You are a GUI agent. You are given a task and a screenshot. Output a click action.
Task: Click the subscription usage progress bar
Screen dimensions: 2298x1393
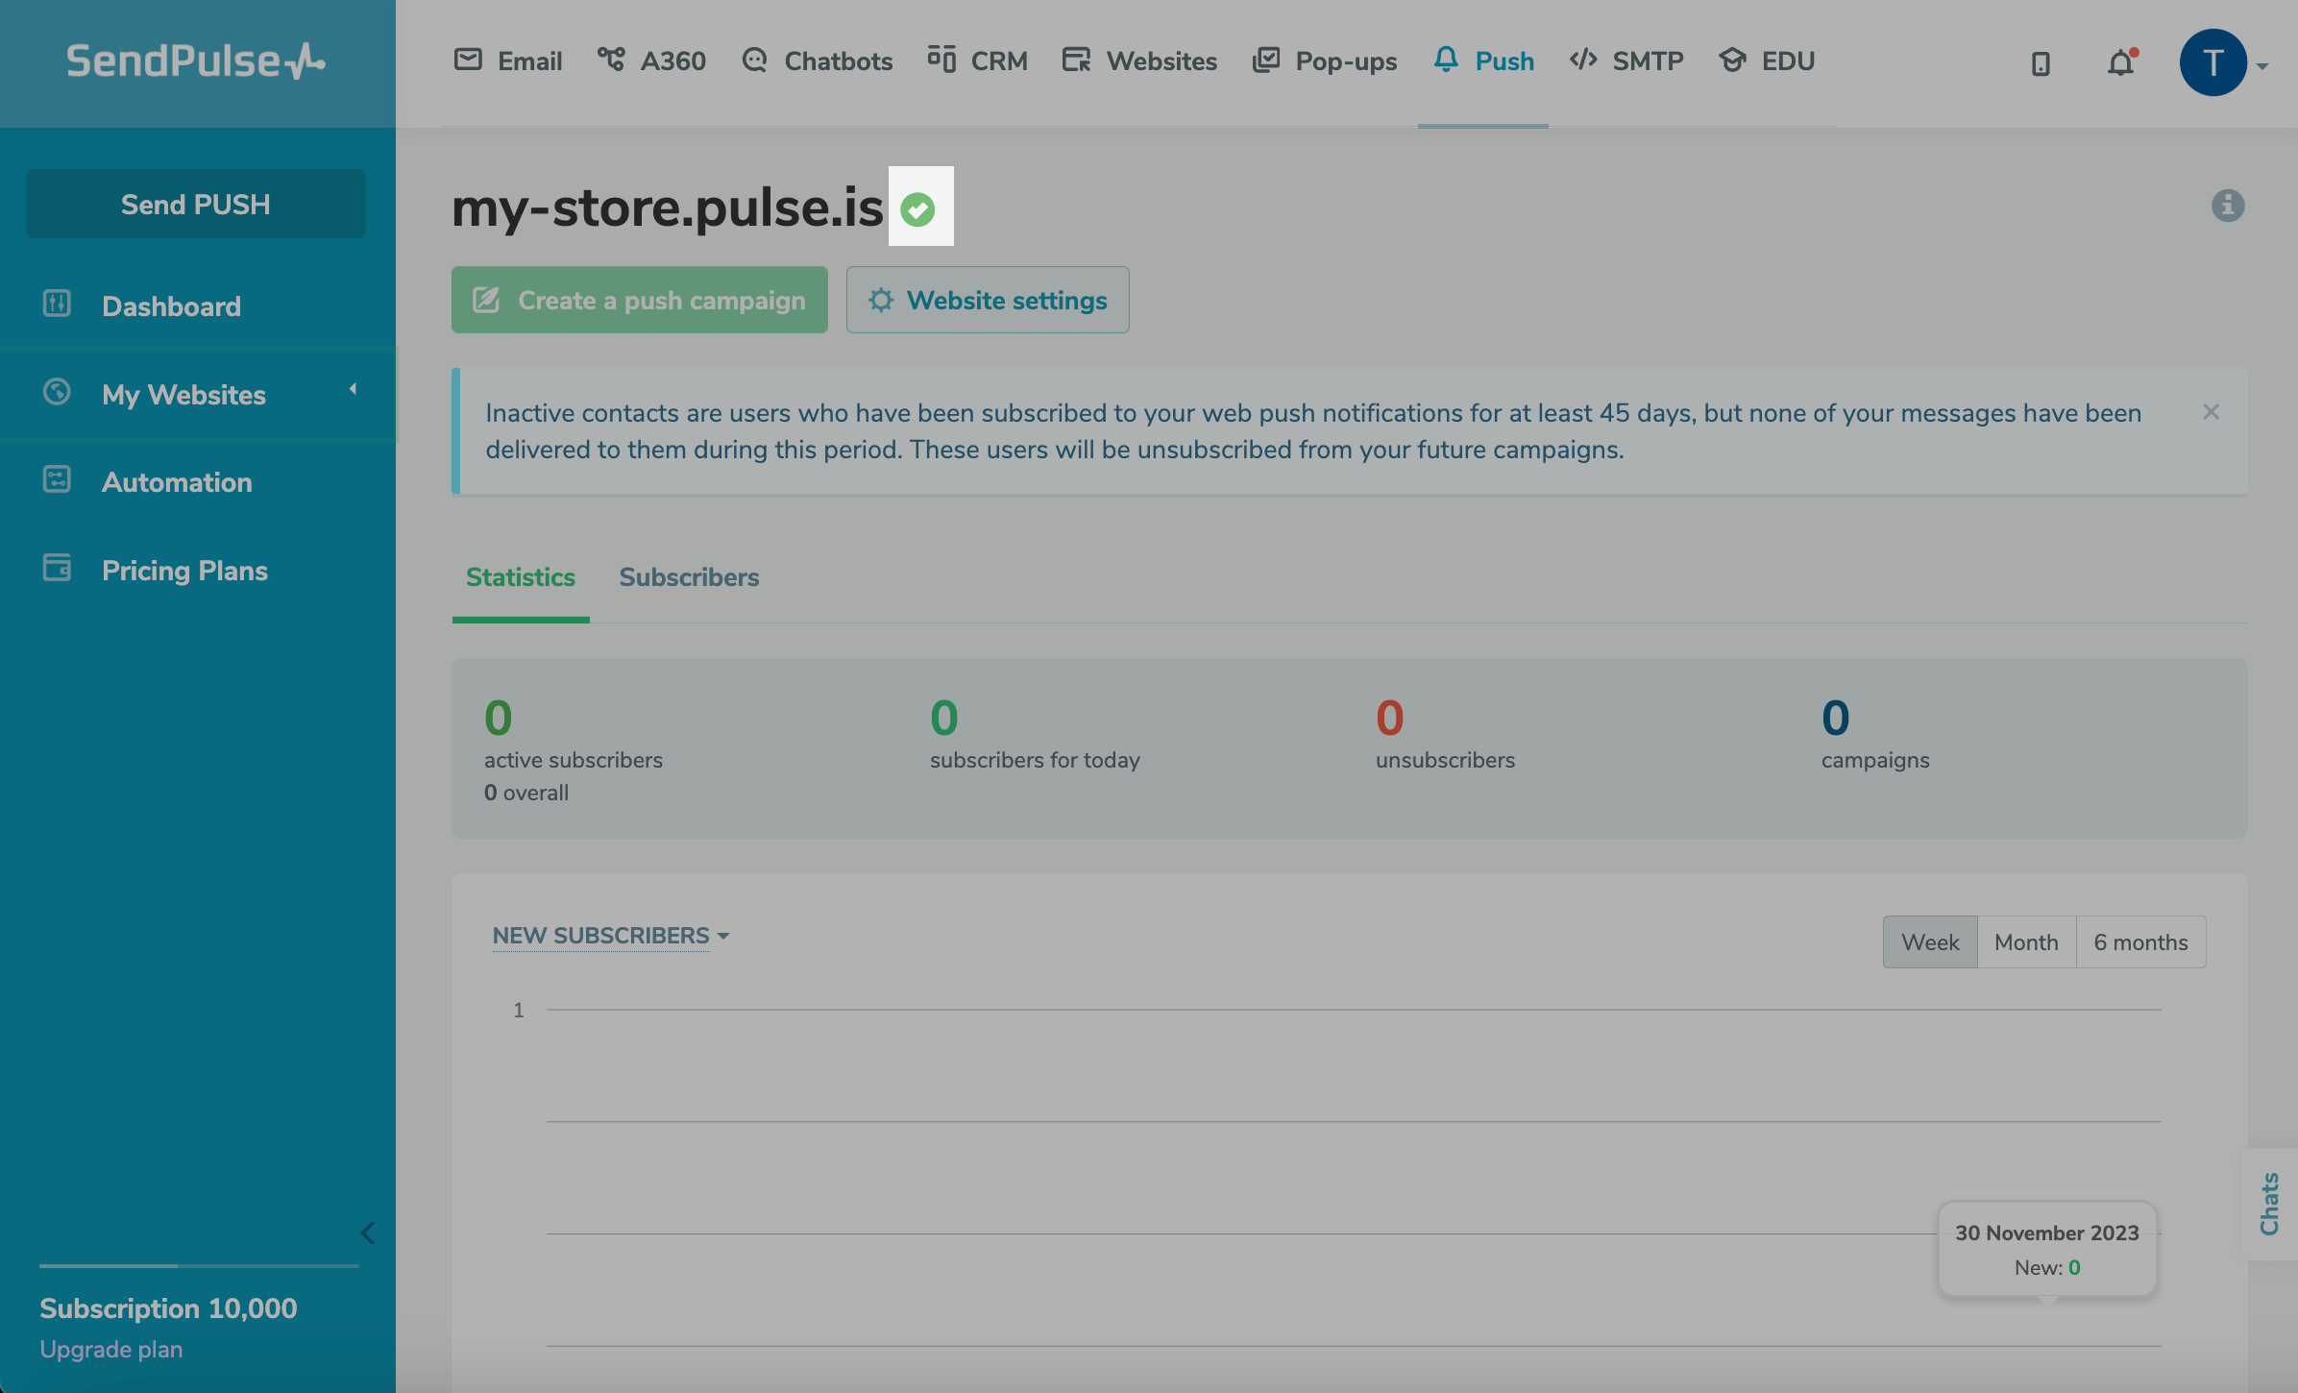[x=199, y=1266]
